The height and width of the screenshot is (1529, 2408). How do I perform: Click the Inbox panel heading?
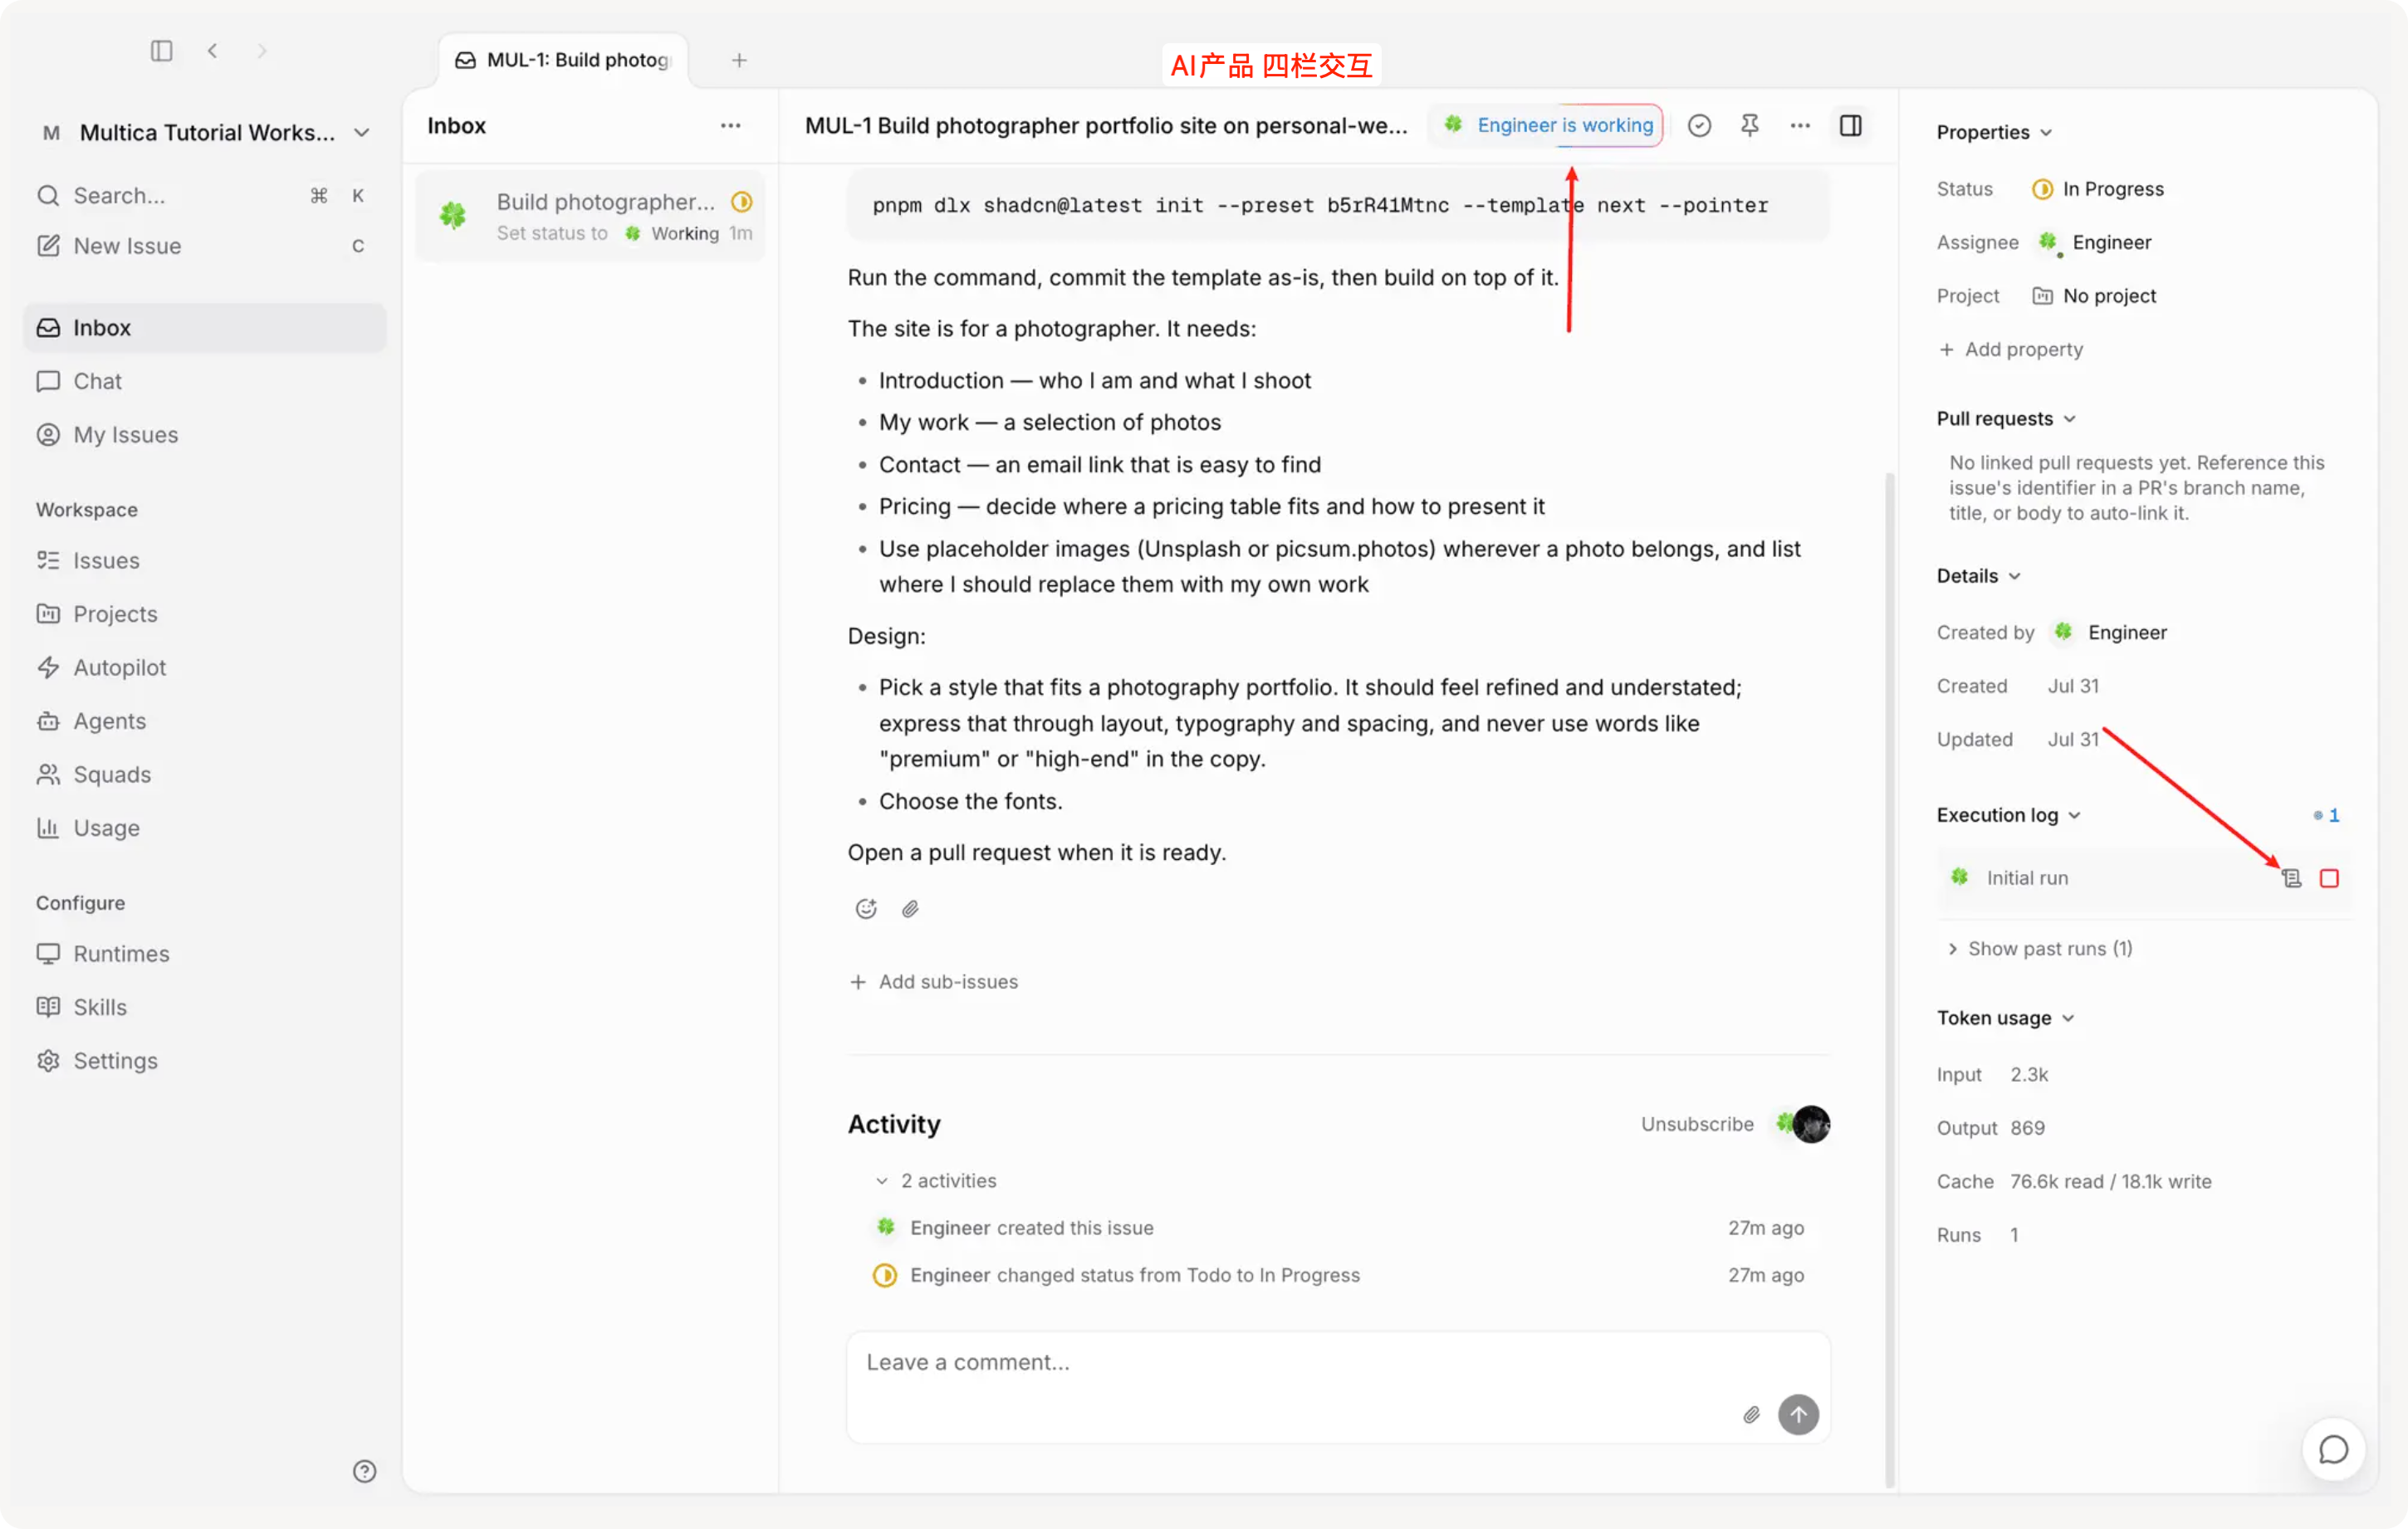(456, 126)
